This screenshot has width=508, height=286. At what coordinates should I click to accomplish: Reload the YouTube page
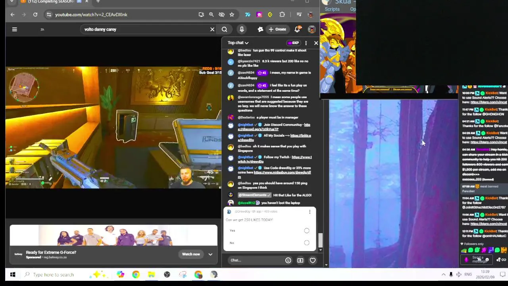pos(35,15)
